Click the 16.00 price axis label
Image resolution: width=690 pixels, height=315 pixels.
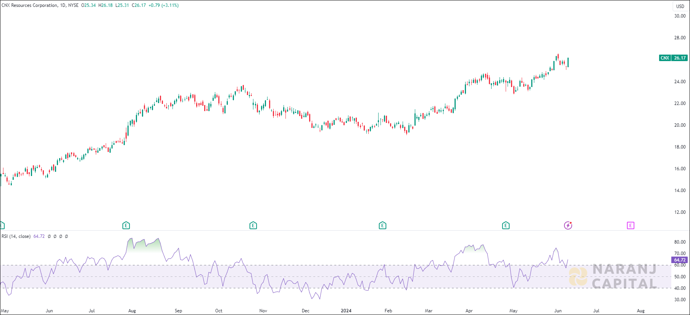coord(680,169)
